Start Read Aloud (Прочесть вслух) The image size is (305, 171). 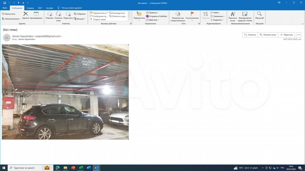pyautogui.click(x=233, y=16)
